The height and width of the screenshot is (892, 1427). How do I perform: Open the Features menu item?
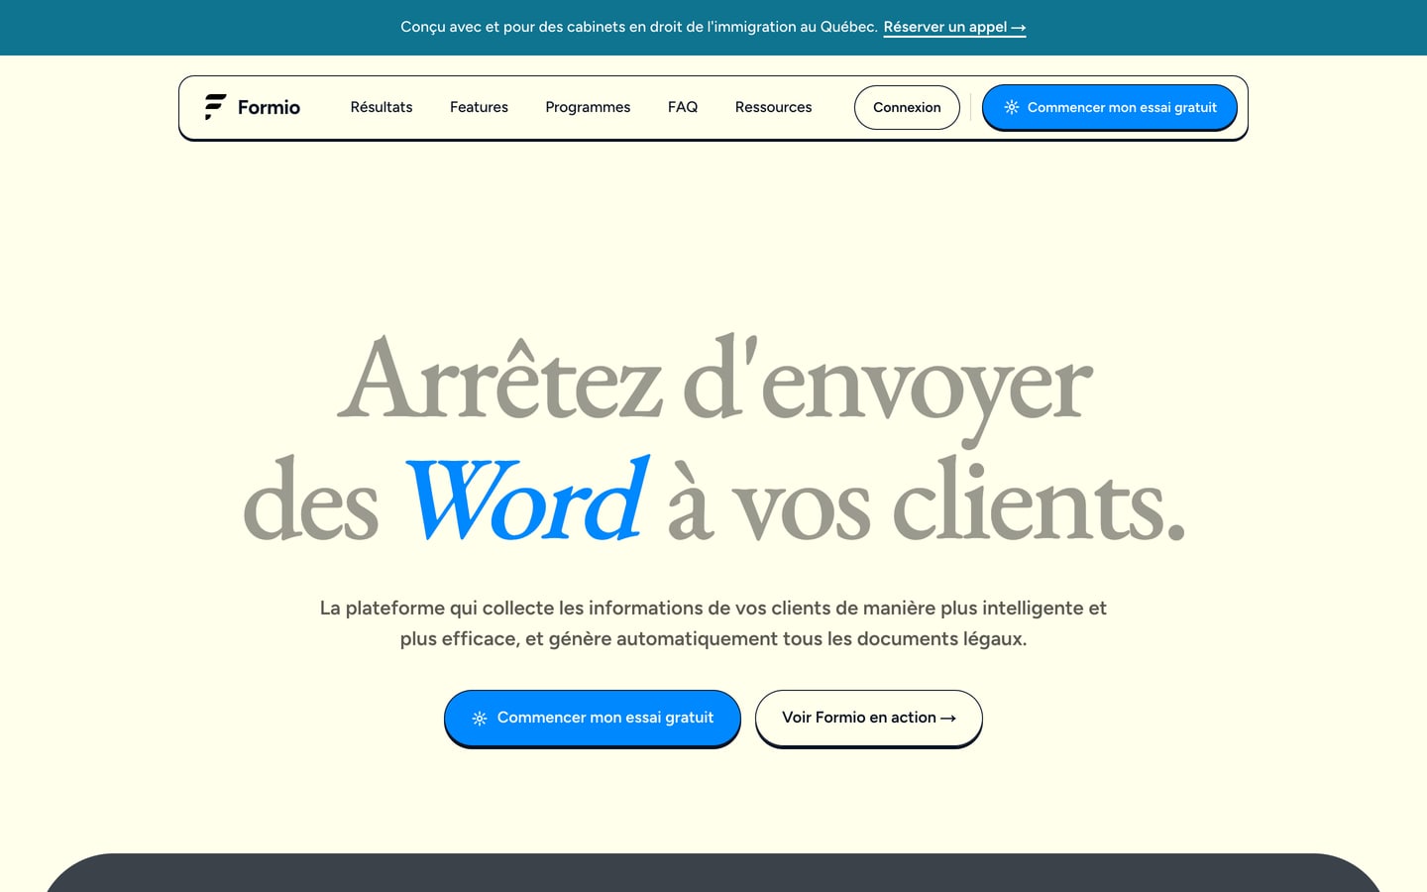coord(479,107)
